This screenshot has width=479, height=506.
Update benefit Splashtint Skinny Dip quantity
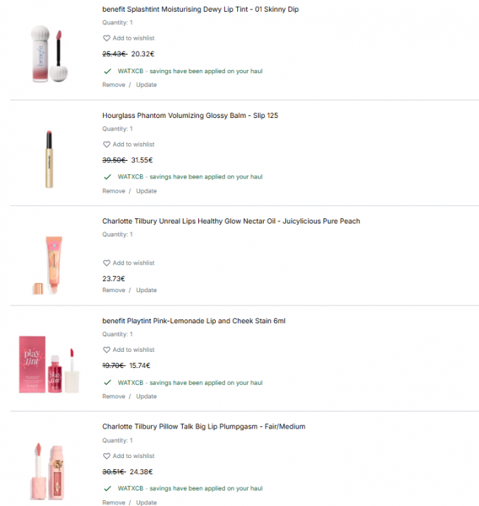(x=147, y=85)
